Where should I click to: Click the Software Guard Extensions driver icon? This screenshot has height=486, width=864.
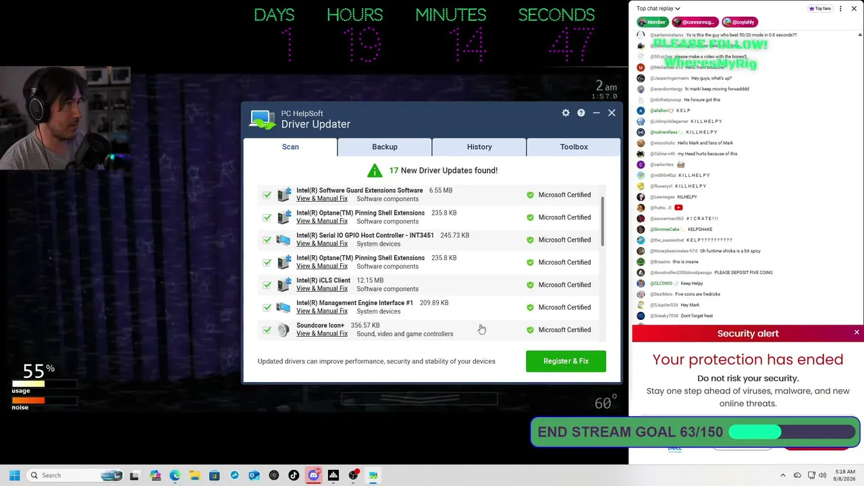284,194
